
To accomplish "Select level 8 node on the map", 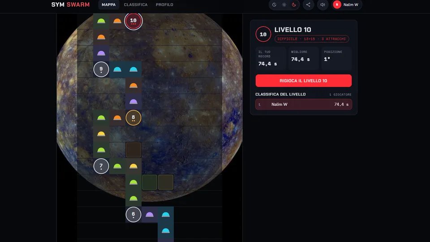I will (133, 118).
